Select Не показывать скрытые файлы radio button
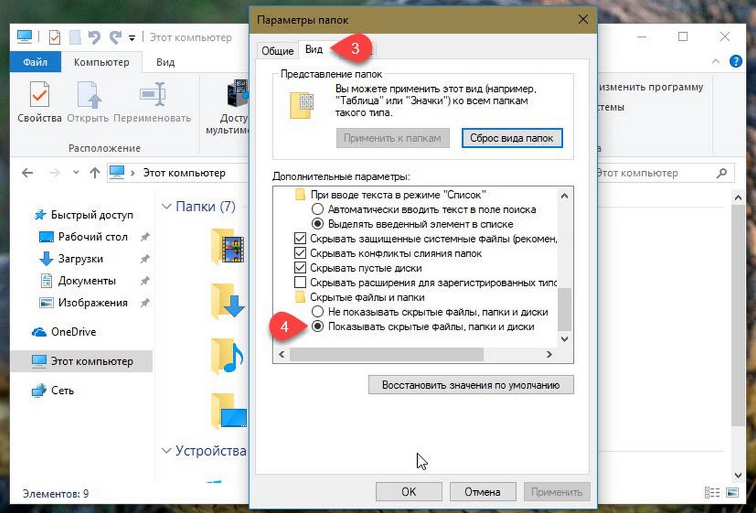 318,312
